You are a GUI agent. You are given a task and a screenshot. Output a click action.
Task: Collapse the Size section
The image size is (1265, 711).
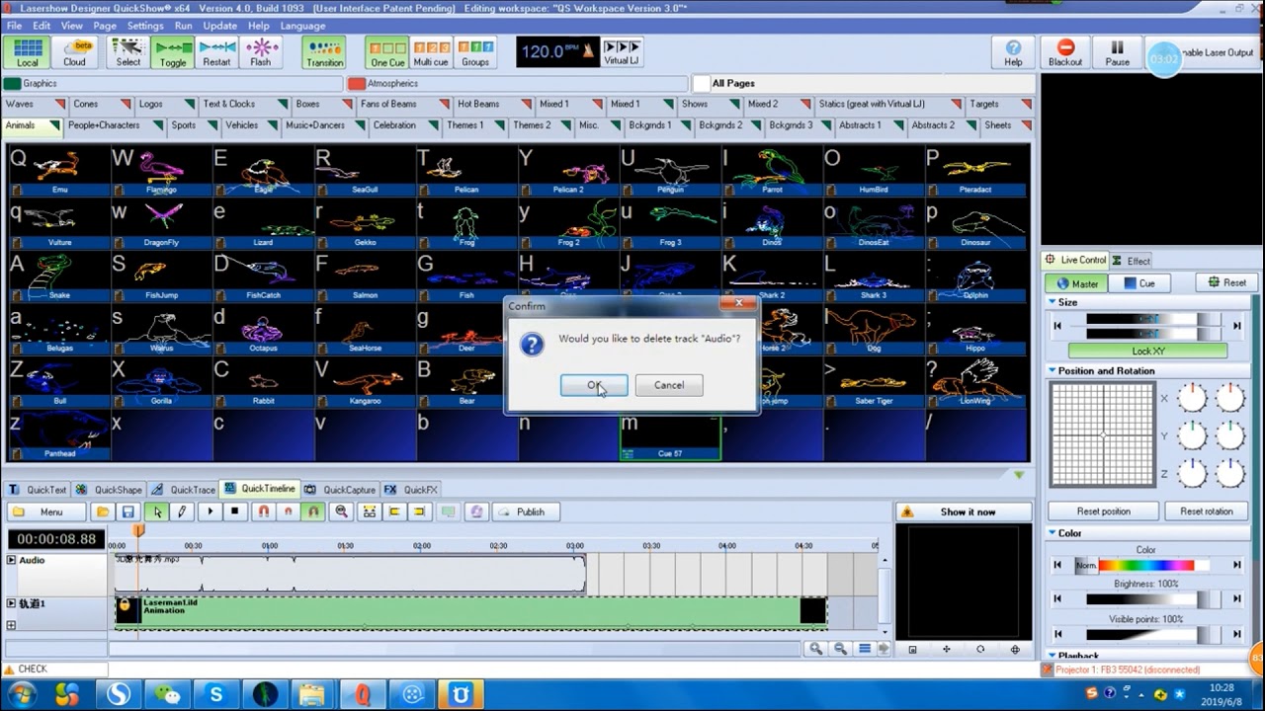point(1053,302)
